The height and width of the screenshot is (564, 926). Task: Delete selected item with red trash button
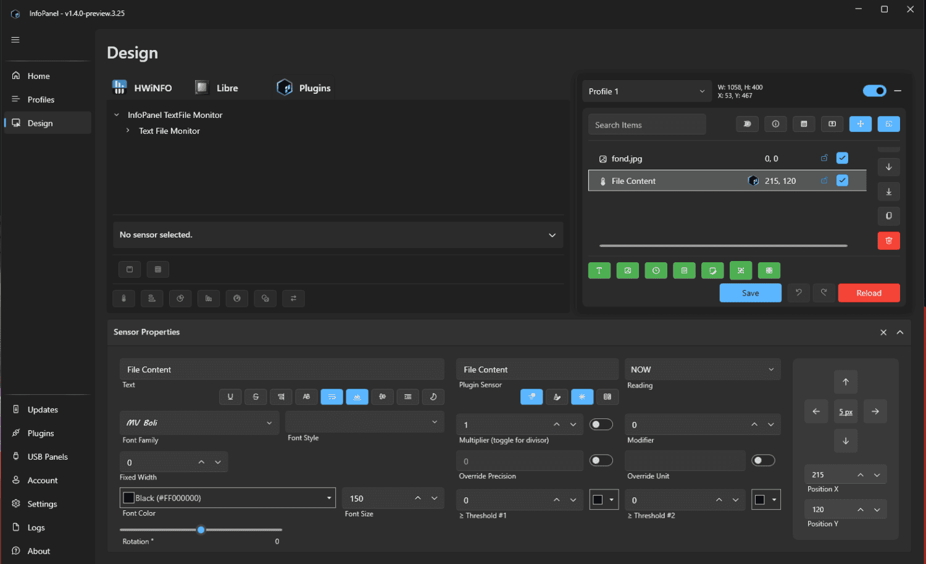(x=888, y=241)
